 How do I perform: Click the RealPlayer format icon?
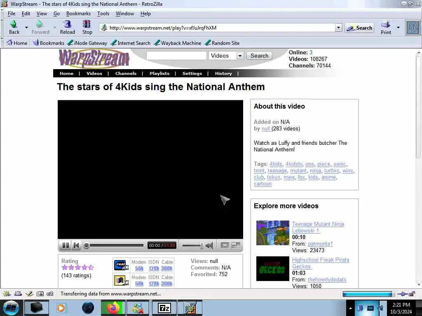pos(121,265)
